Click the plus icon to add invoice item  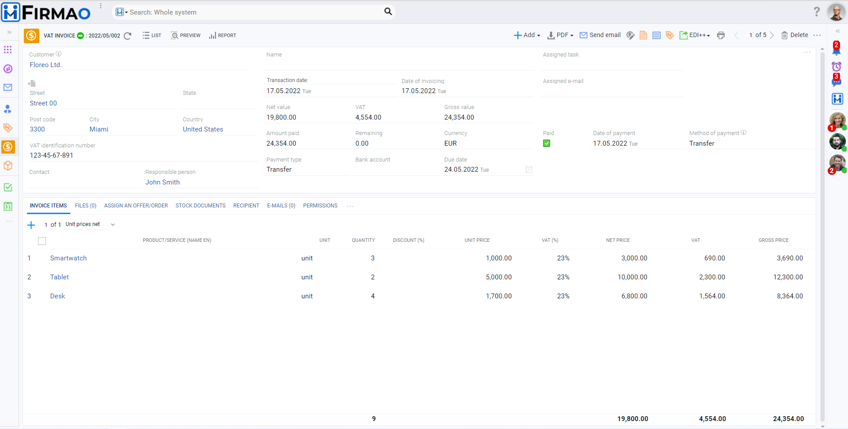(31, 225)
